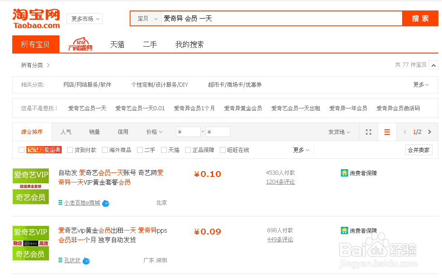Search suggestion 爱奇异会员1个月
Screen dimensions: 442x279
[x=194, y=108]
